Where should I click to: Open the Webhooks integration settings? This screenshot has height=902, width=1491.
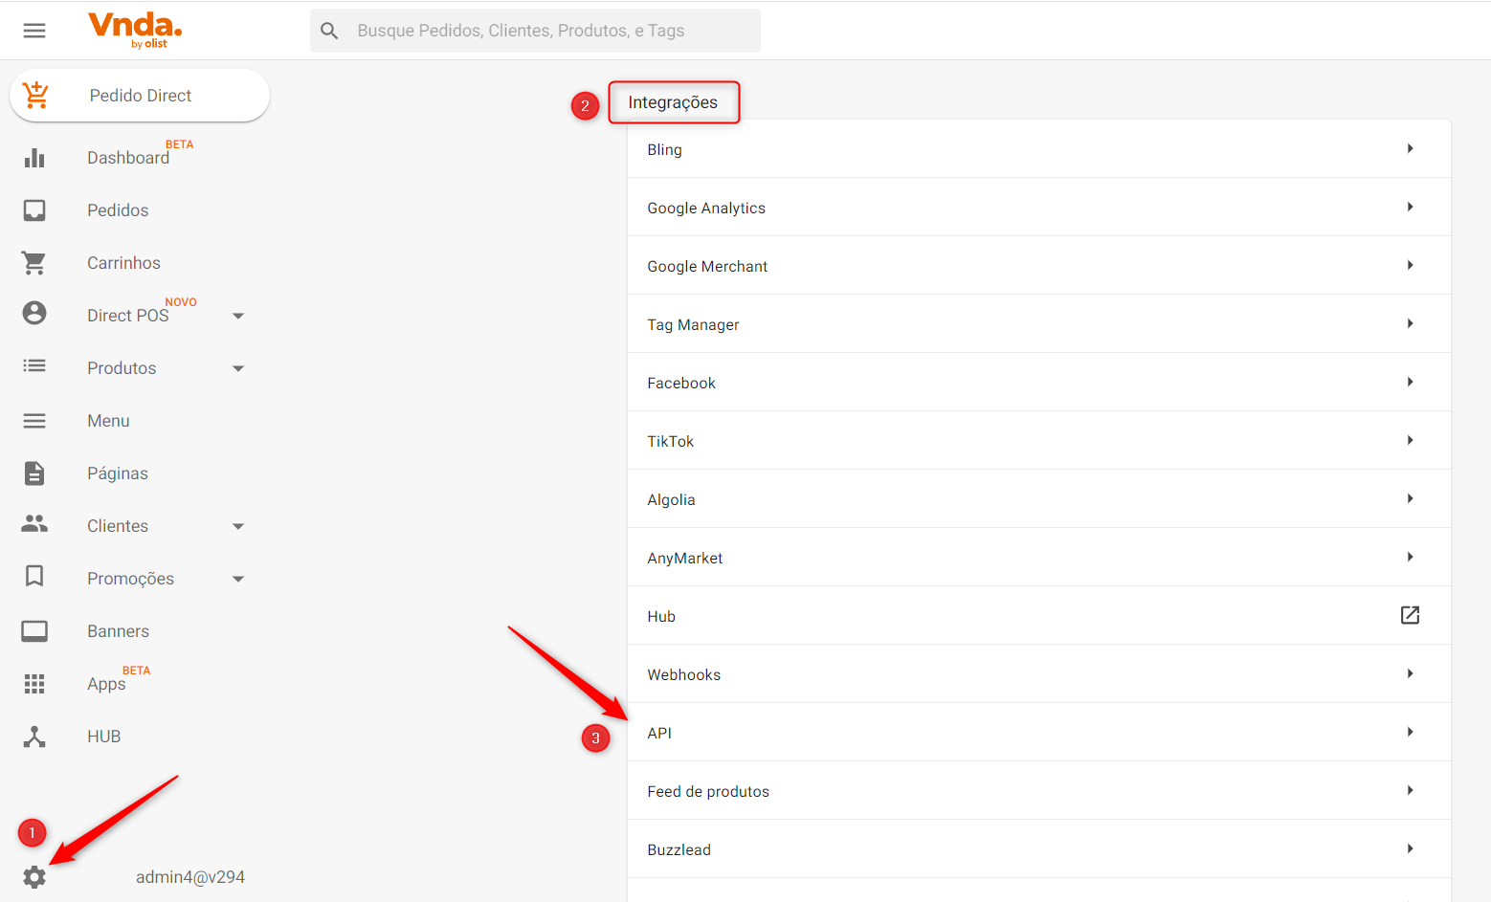pyautogui.click(x=1038, y=674)
